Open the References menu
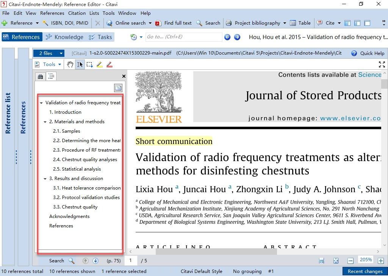Screen dimensions: 388x276 52,13
